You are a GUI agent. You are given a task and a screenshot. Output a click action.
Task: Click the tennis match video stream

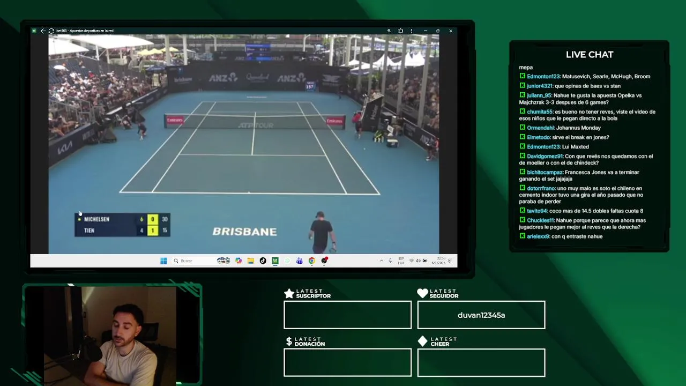pos(244,144)
